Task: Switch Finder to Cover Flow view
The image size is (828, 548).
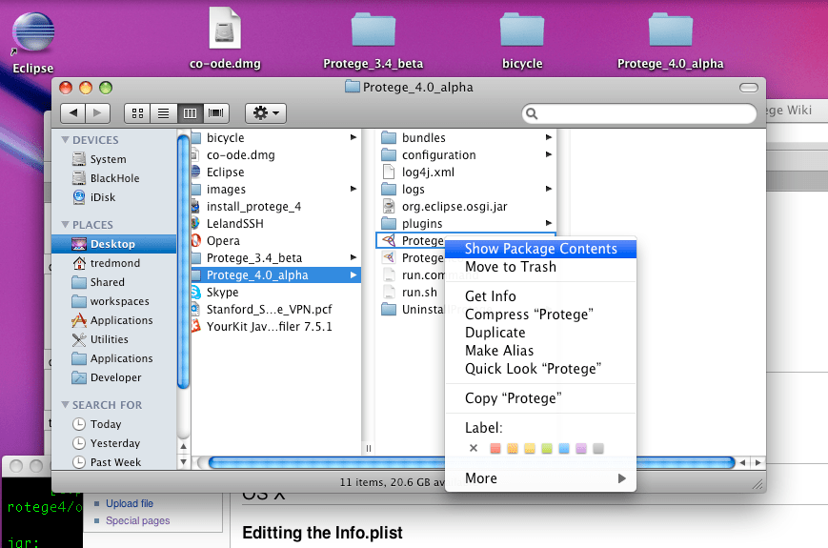Action: point(216,113)
